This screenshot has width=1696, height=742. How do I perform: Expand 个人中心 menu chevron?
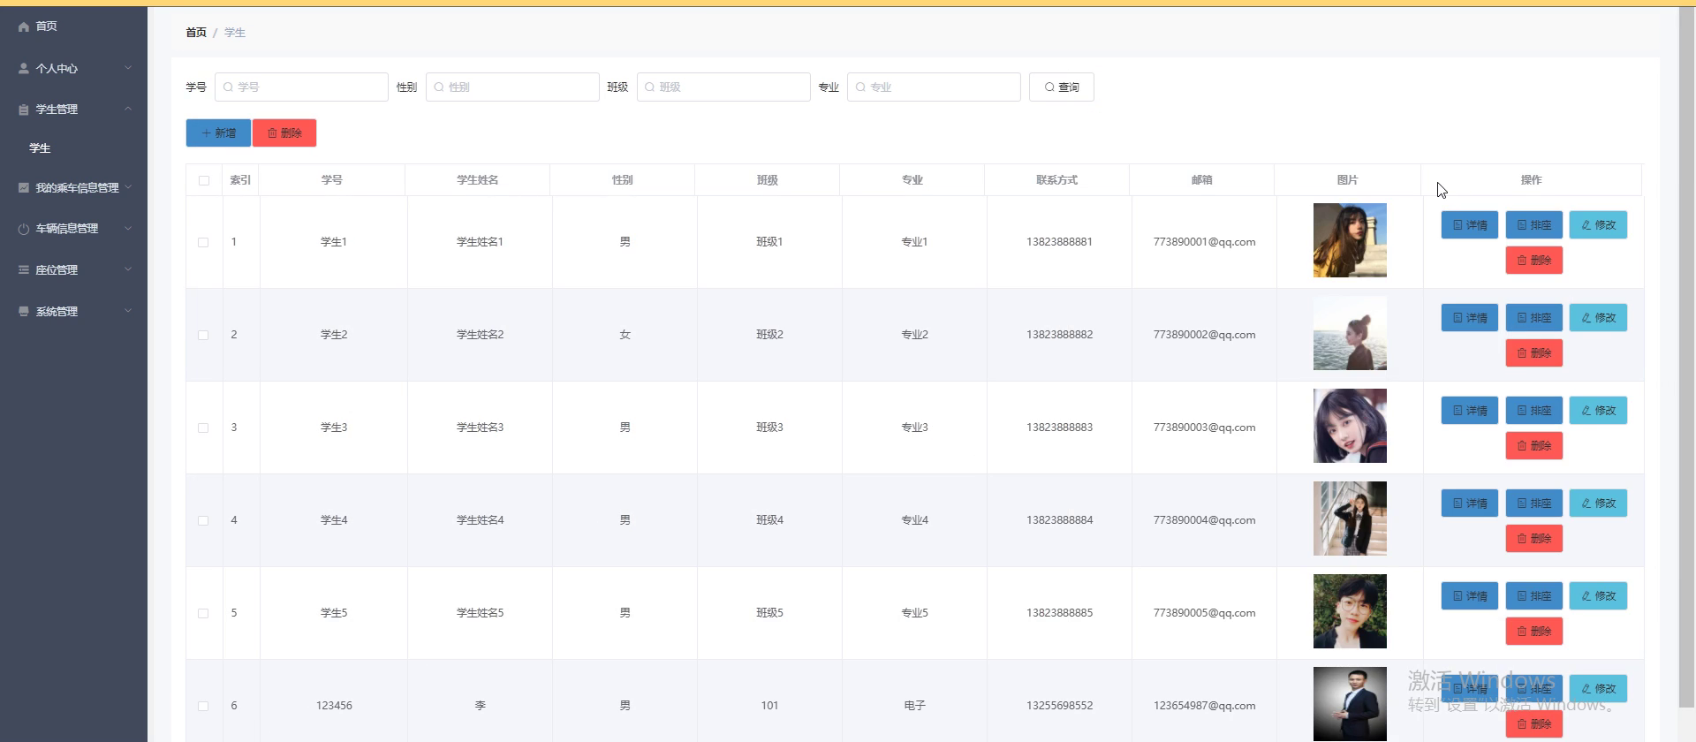coord(128,68)
